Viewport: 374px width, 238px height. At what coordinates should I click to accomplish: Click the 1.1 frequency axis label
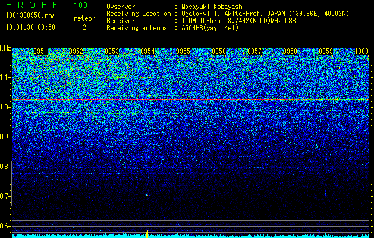[5, 77]
